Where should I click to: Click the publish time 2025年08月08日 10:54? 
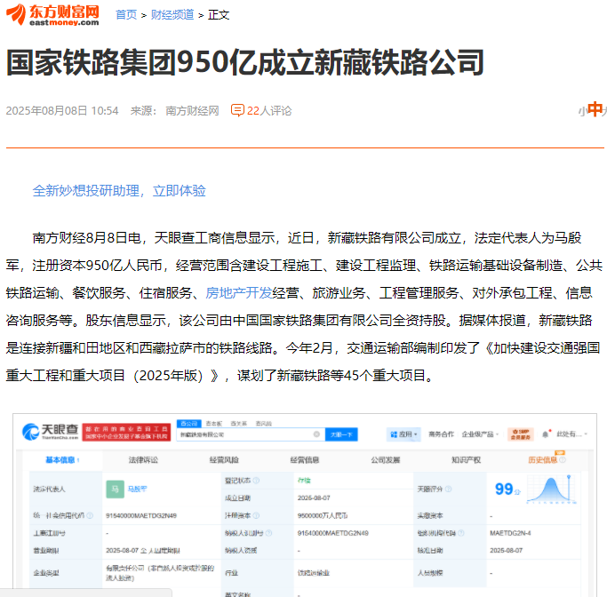point(62,111)
